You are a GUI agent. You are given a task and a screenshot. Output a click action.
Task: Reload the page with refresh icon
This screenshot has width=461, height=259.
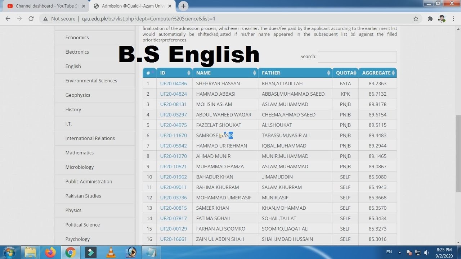pos(31,19)
